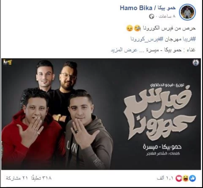
Task: Click the ME logo on poster corner
Action: tap(8, 62)
